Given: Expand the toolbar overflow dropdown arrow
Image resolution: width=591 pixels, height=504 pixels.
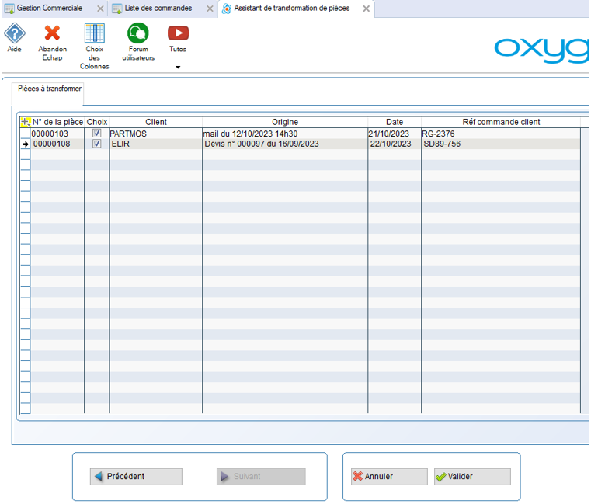Looking at the screenshot, I should pos(178,68).
